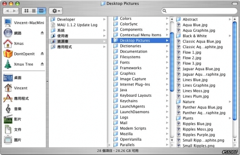Expand the Dictionaries folder arrow
This screenshot has width=240, height=155.
point(167,46)
